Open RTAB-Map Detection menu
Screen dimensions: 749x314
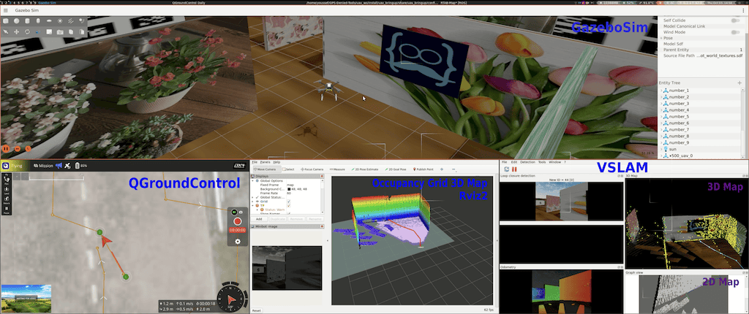pos(527,162)
